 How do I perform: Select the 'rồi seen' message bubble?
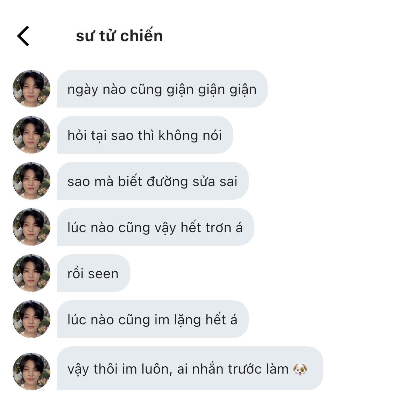coord(93,273)
